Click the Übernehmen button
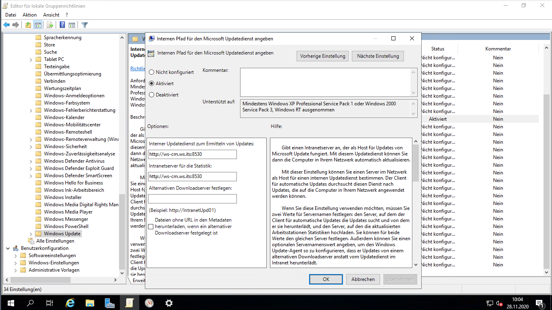 click(400, 279)
